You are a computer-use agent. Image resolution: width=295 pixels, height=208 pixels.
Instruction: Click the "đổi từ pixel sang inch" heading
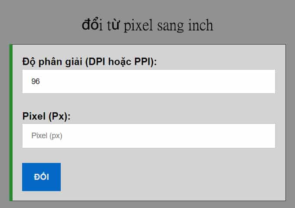[x=147, y=25]
